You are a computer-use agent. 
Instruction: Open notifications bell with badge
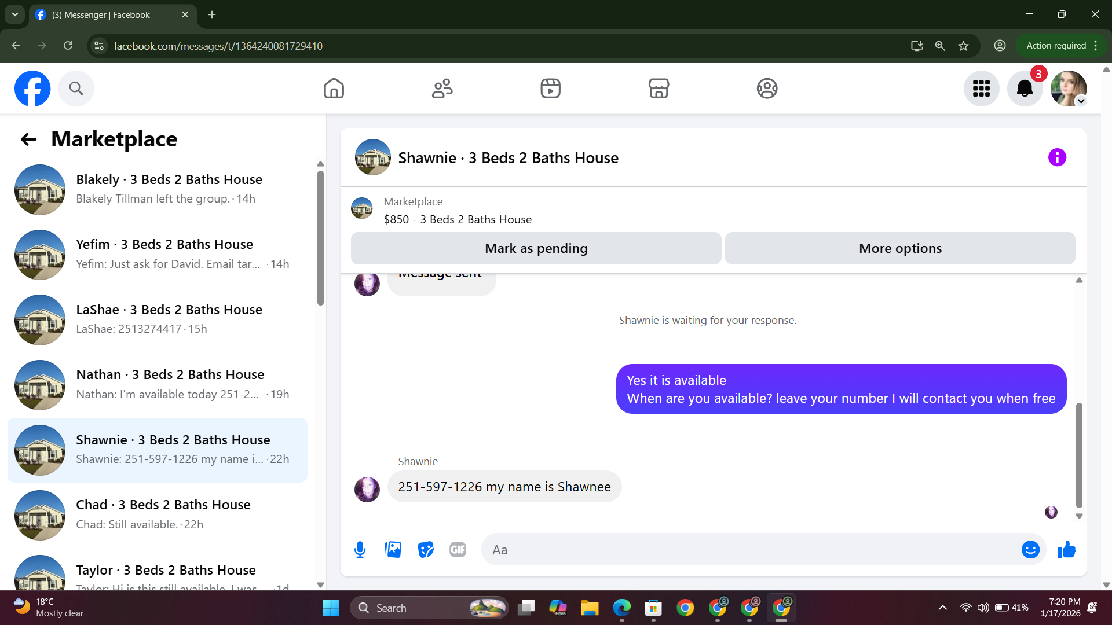pos(1025,89)
